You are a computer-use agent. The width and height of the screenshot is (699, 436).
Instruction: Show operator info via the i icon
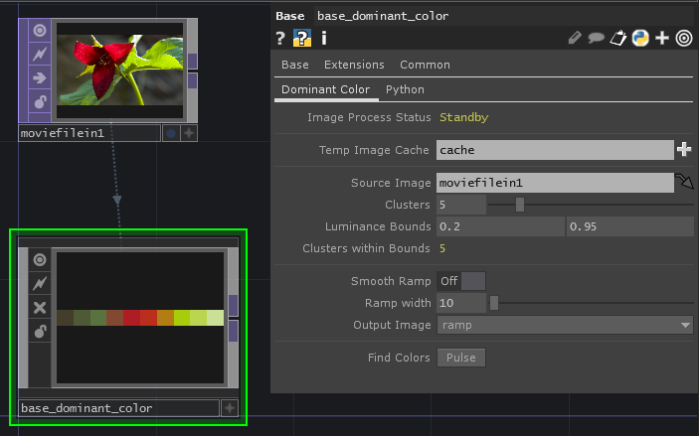pos(324,39)
